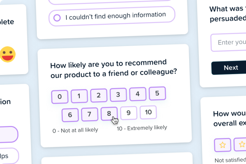The image size is (246, 164).
Task: Select score 9 on the scale
Action: pos(129,113)
